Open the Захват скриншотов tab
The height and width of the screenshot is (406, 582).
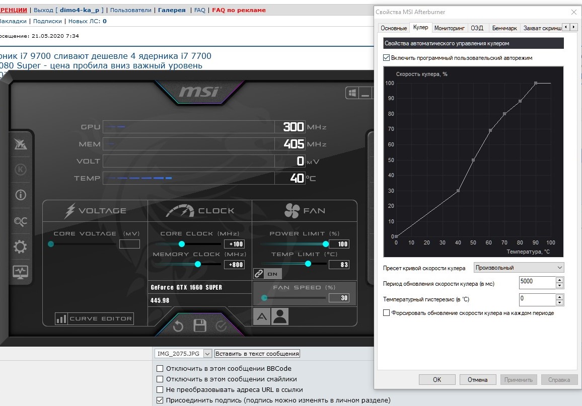click(542, 28)
